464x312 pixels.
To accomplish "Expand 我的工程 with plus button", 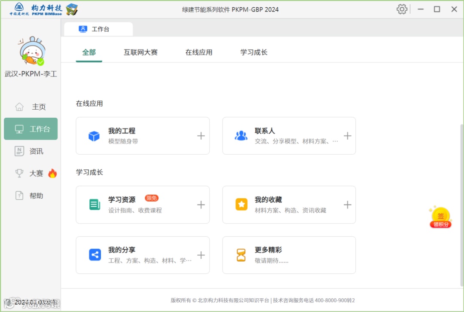I will click(x=201, y=136).
